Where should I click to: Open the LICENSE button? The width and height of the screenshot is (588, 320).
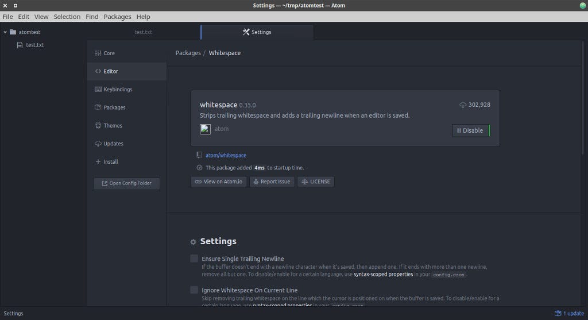click(316, 182)
